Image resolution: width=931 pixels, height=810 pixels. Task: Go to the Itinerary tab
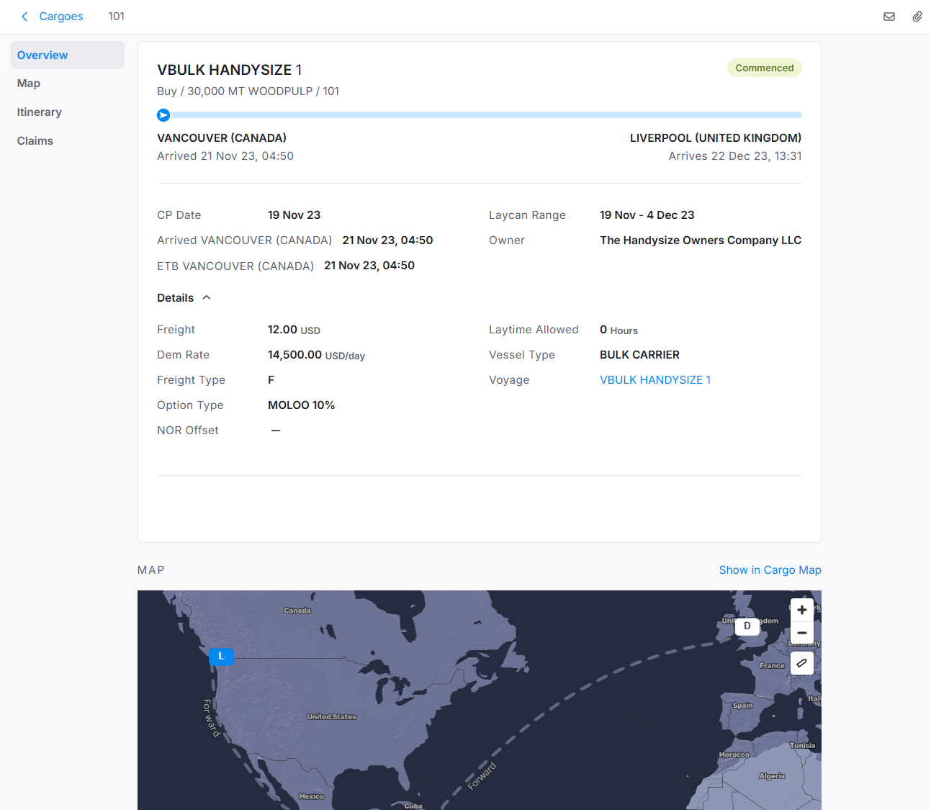pos(40,112)
